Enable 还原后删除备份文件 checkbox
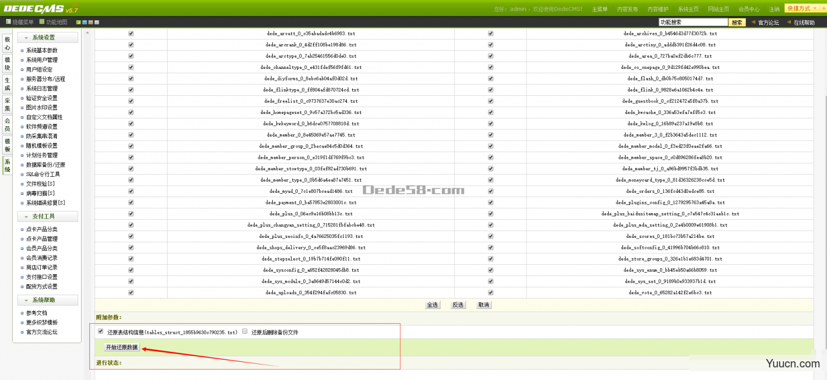The width and height of the screenshot is (827, 380). coord(245,332)
